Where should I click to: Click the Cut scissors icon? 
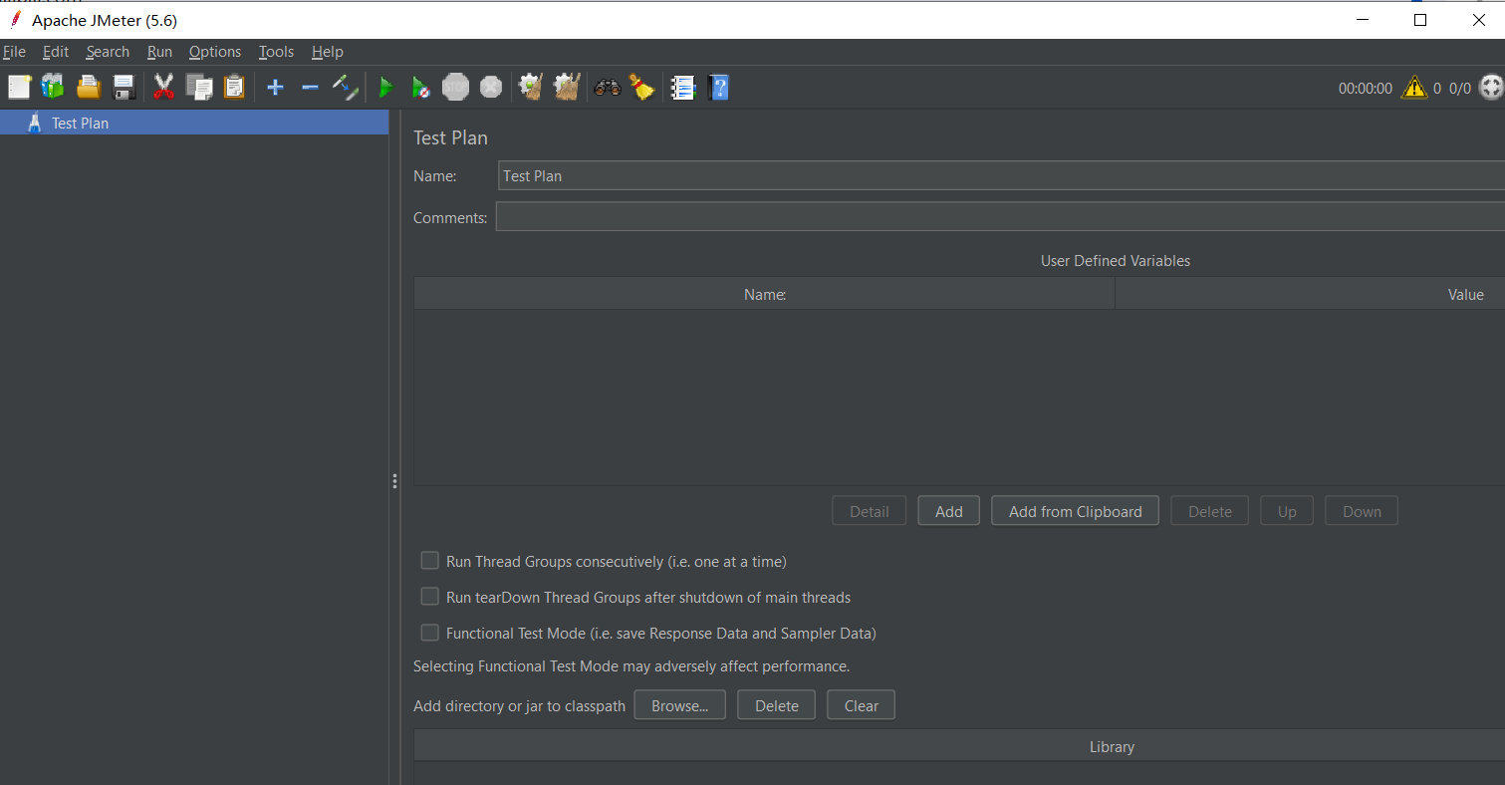click(164, 88)
